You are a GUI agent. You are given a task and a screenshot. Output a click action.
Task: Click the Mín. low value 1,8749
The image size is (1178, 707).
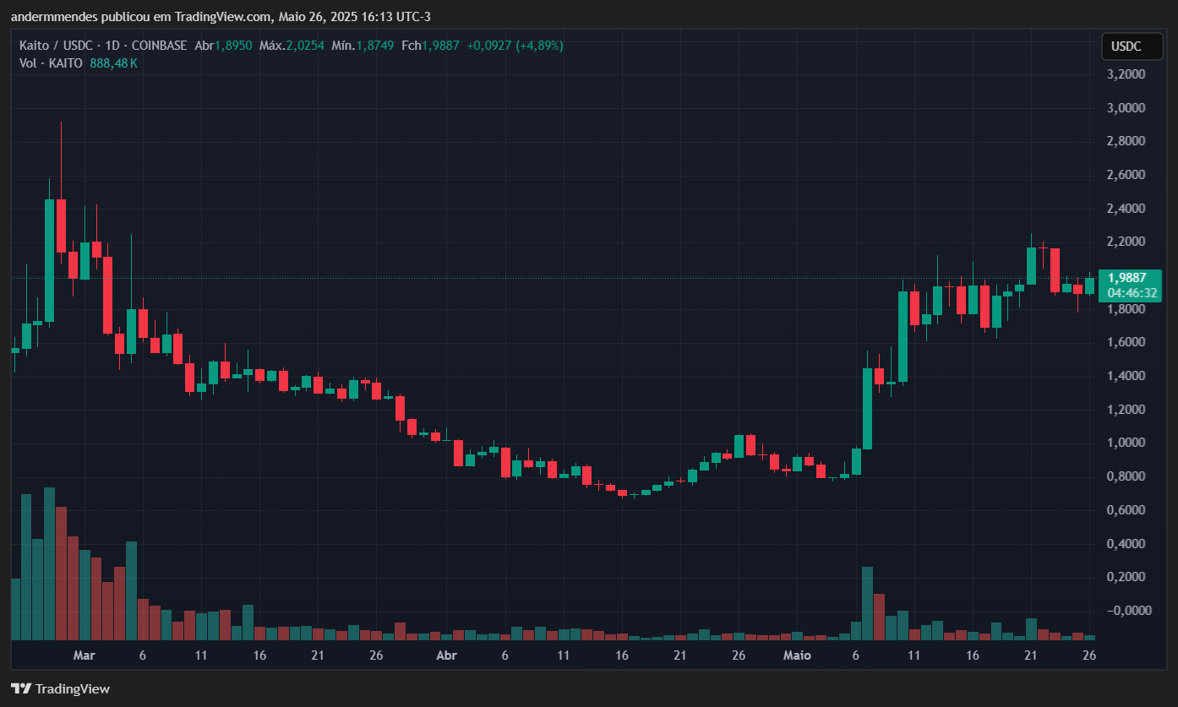click(375, 46)
